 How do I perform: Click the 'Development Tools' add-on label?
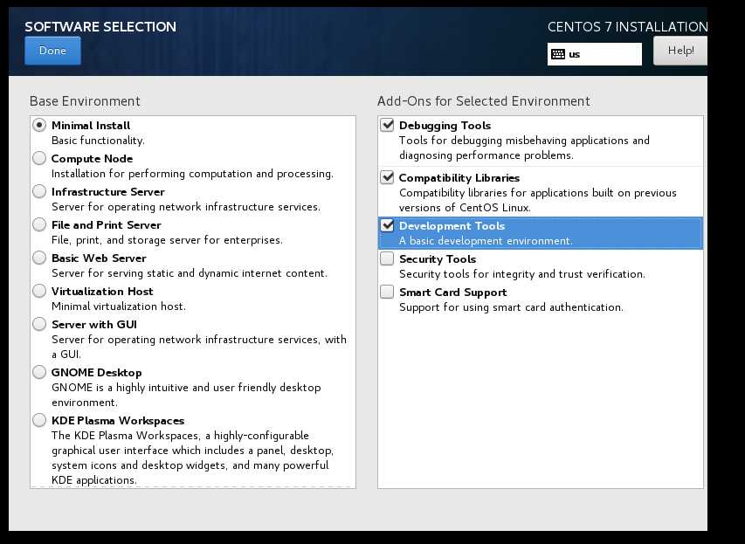452,225
